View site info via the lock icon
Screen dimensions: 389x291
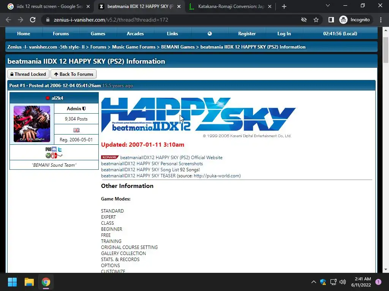48,20
